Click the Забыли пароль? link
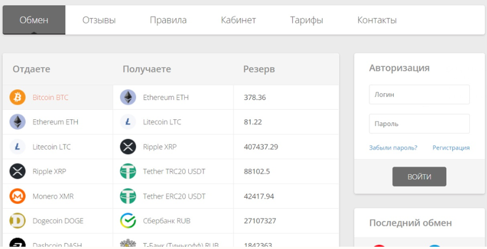 [393, 148]
